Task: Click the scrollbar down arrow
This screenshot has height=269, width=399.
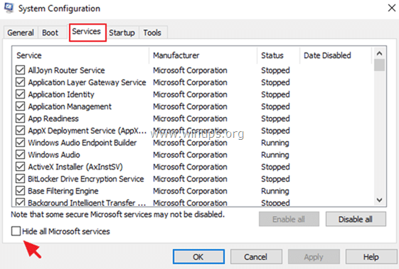Action: click(x=379, y=200)
